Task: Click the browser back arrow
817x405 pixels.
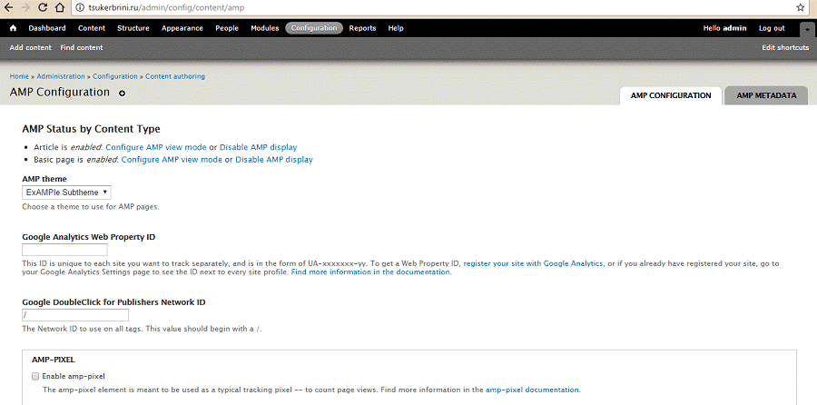Action: [10, 7]
